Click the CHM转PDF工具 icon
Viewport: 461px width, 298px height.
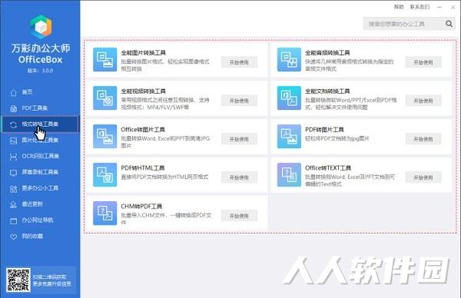(105, 213)
